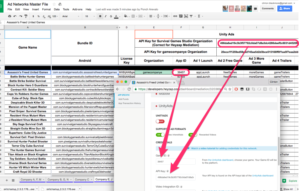Redo the last action in Sheets
Viewport: 299px width, 191px height.
pyautogui.click(x=20, y=16)
